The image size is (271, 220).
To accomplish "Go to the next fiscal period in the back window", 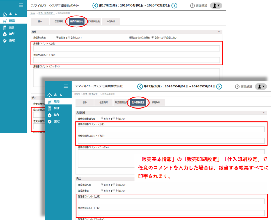I will tap(174, 6).
